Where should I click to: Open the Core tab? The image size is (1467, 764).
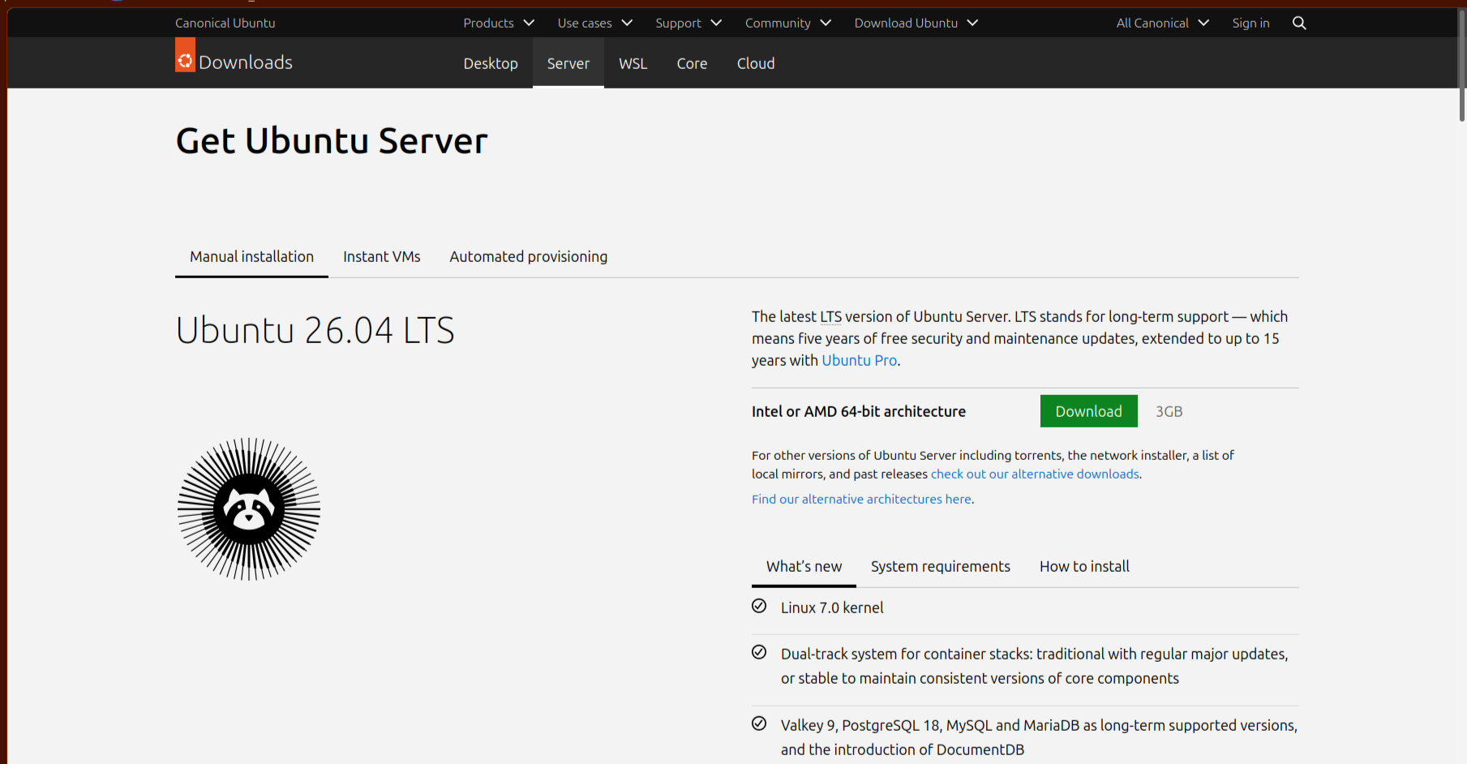tap(692, 63)
